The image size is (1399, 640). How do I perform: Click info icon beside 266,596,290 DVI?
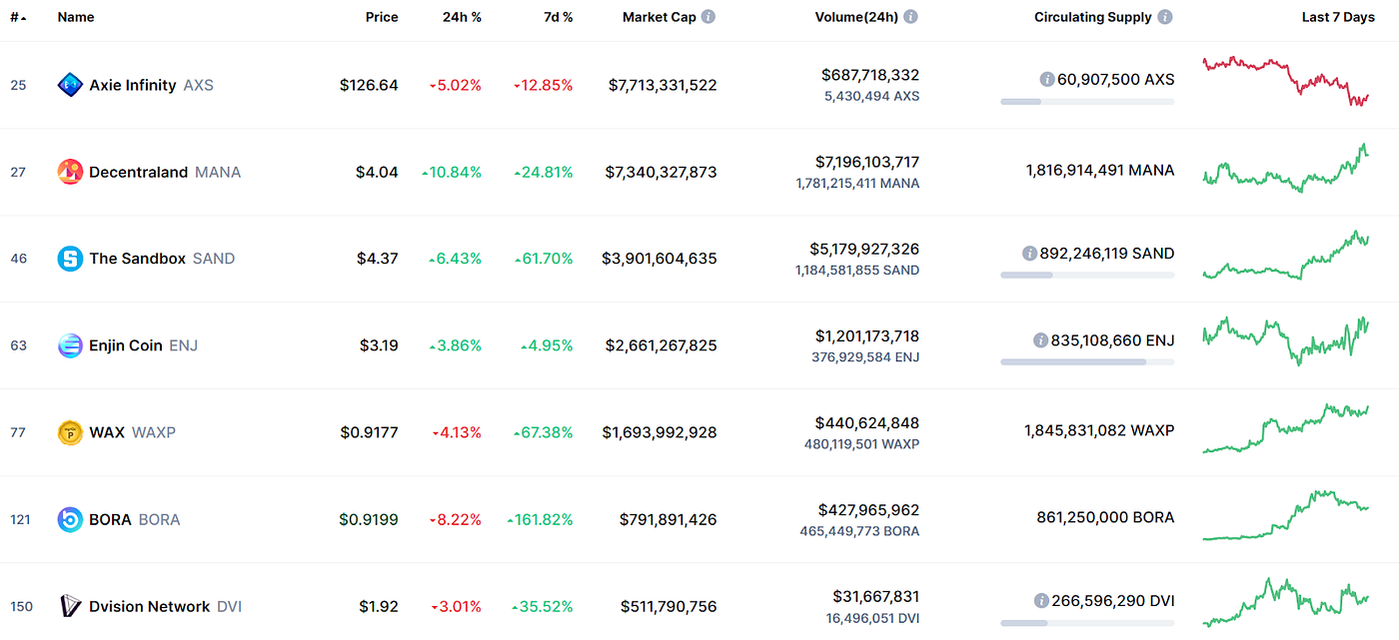coord(1041,601)
